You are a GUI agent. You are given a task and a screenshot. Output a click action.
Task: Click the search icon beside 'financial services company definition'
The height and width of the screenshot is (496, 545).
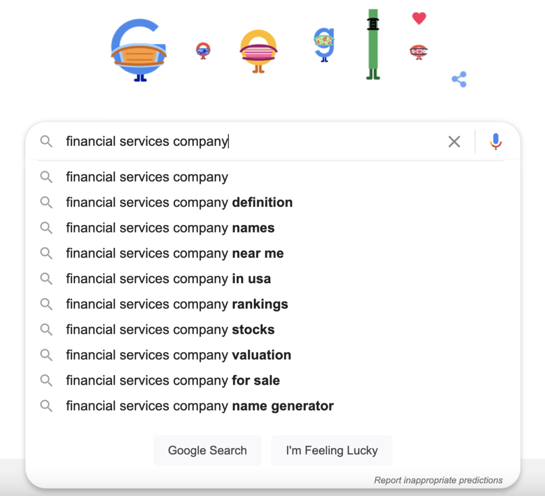(46, 202)
